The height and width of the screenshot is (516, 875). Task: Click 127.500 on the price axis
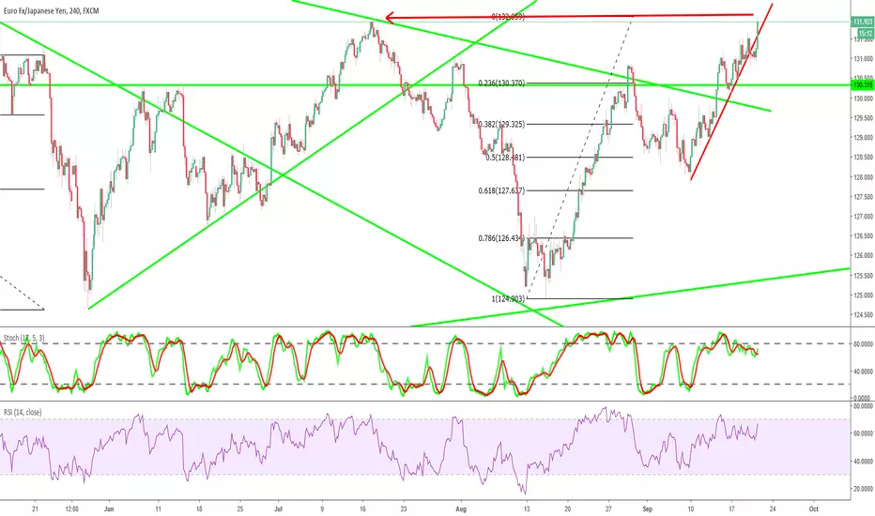pos(863,196)
